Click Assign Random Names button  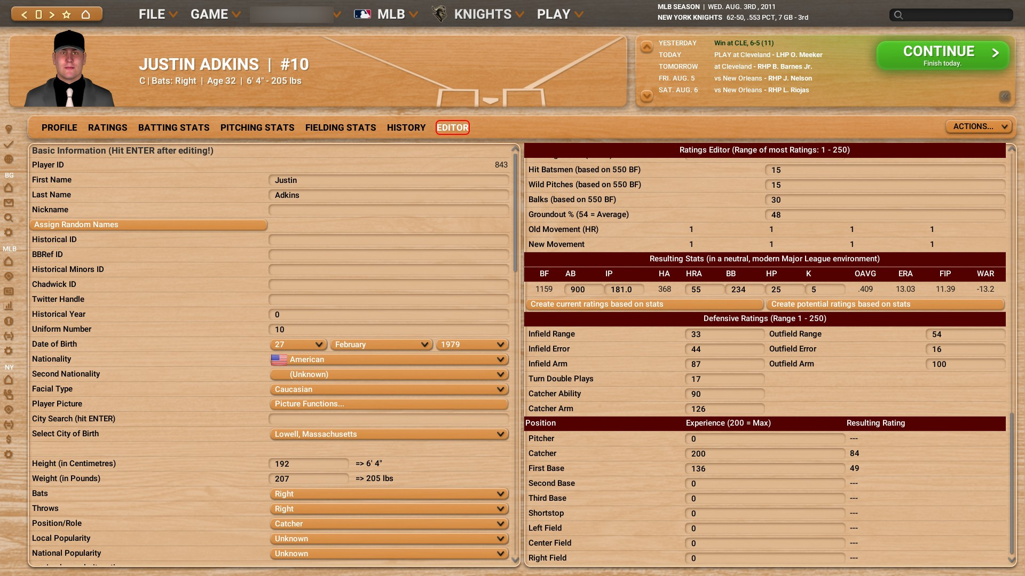(148, 225)
